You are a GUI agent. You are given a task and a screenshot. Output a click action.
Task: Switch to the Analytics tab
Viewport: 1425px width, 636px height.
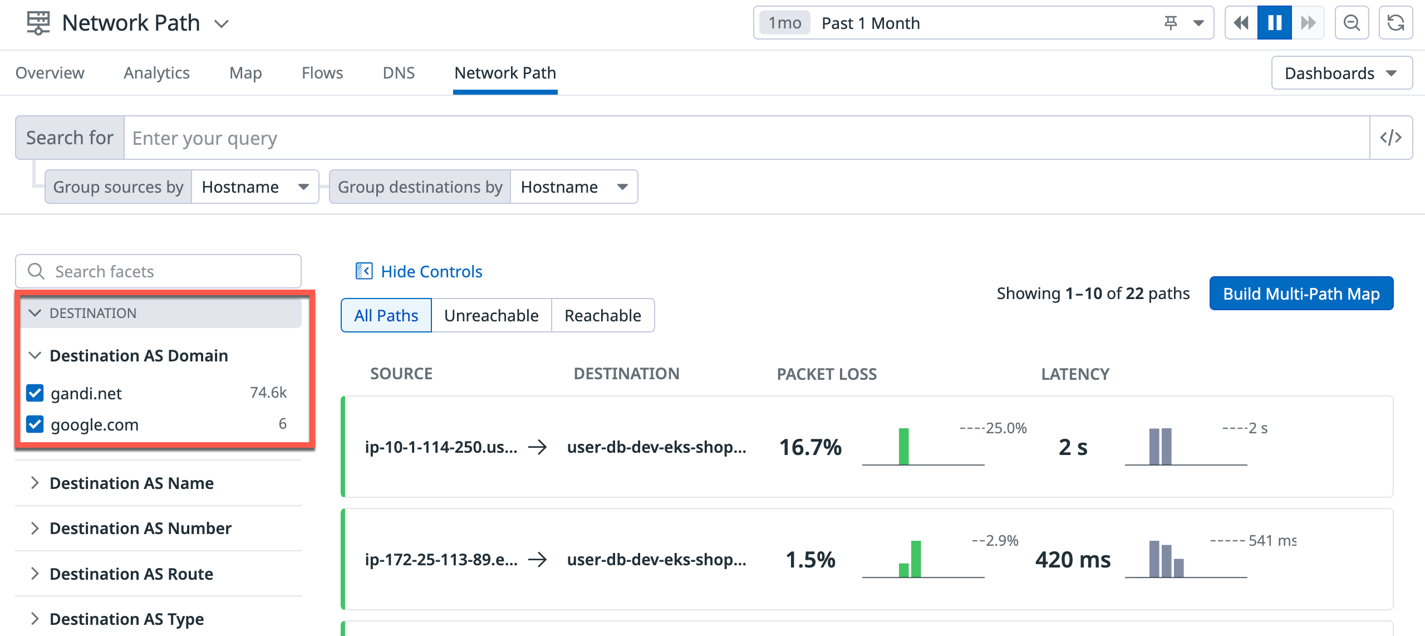tap(156, 73)
